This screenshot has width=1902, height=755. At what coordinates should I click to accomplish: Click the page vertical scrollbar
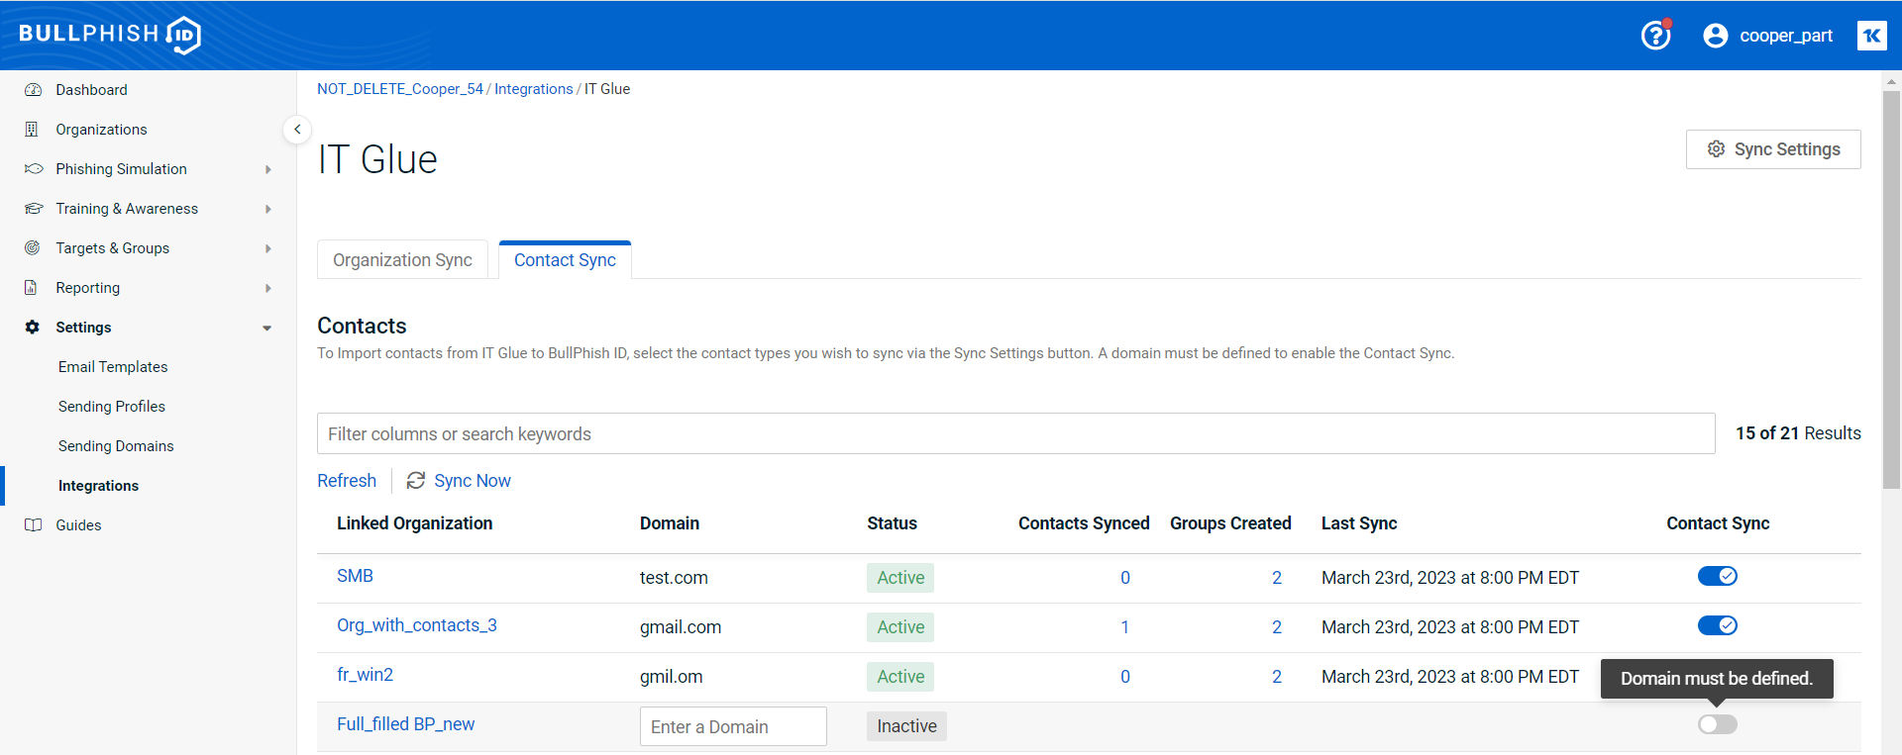click(x=1891, y=290)
